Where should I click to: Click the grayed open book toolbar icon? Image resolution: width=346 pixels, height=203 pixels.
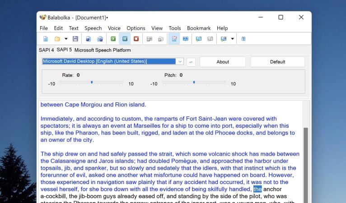click(210, 39)
